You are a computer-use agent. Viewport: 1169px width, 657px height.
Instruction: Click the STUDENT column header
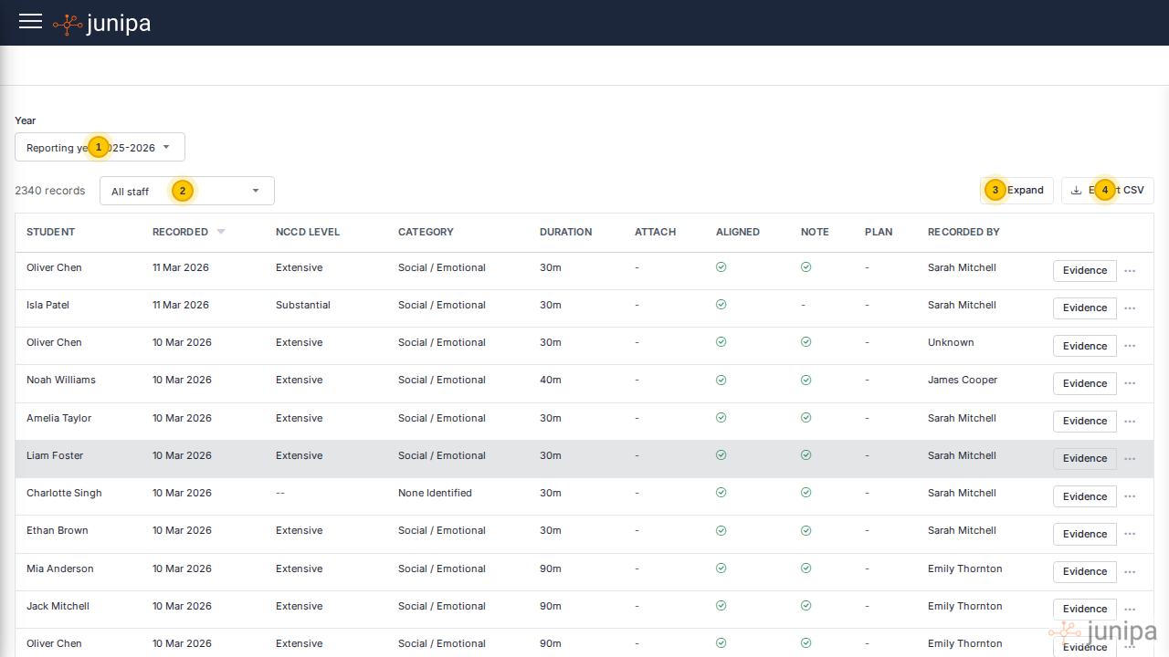tap(50, 231)
